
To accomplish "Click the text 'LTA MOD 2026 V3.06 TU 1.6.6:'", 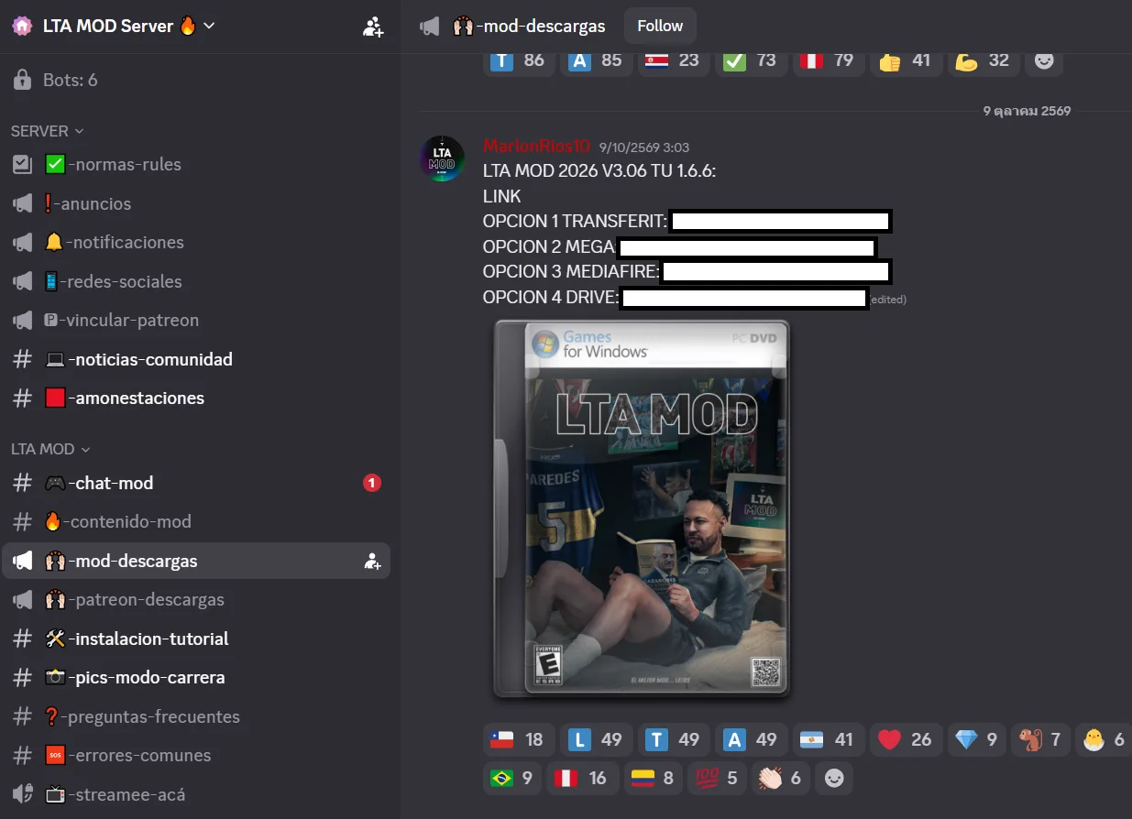I will [x=599, y=171].
